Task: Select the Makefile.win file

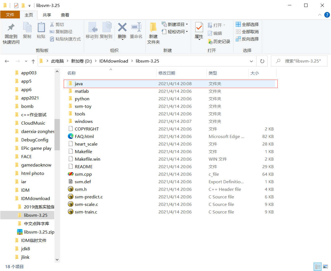Action: click(87, 159)
